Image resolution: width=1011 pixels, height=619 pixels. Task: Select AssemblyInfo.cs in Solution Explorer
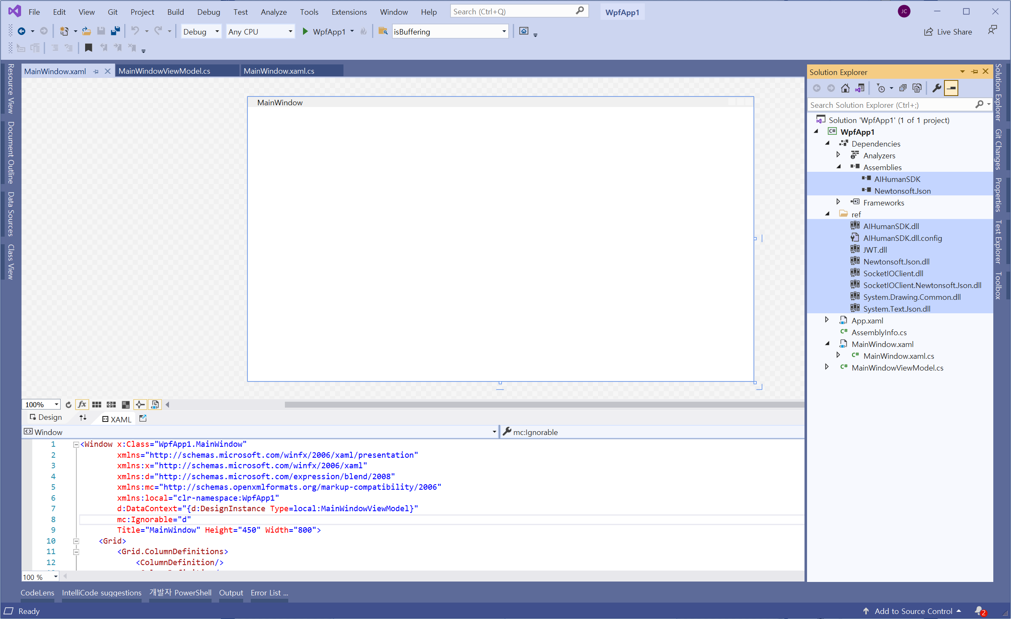(879, 332)
